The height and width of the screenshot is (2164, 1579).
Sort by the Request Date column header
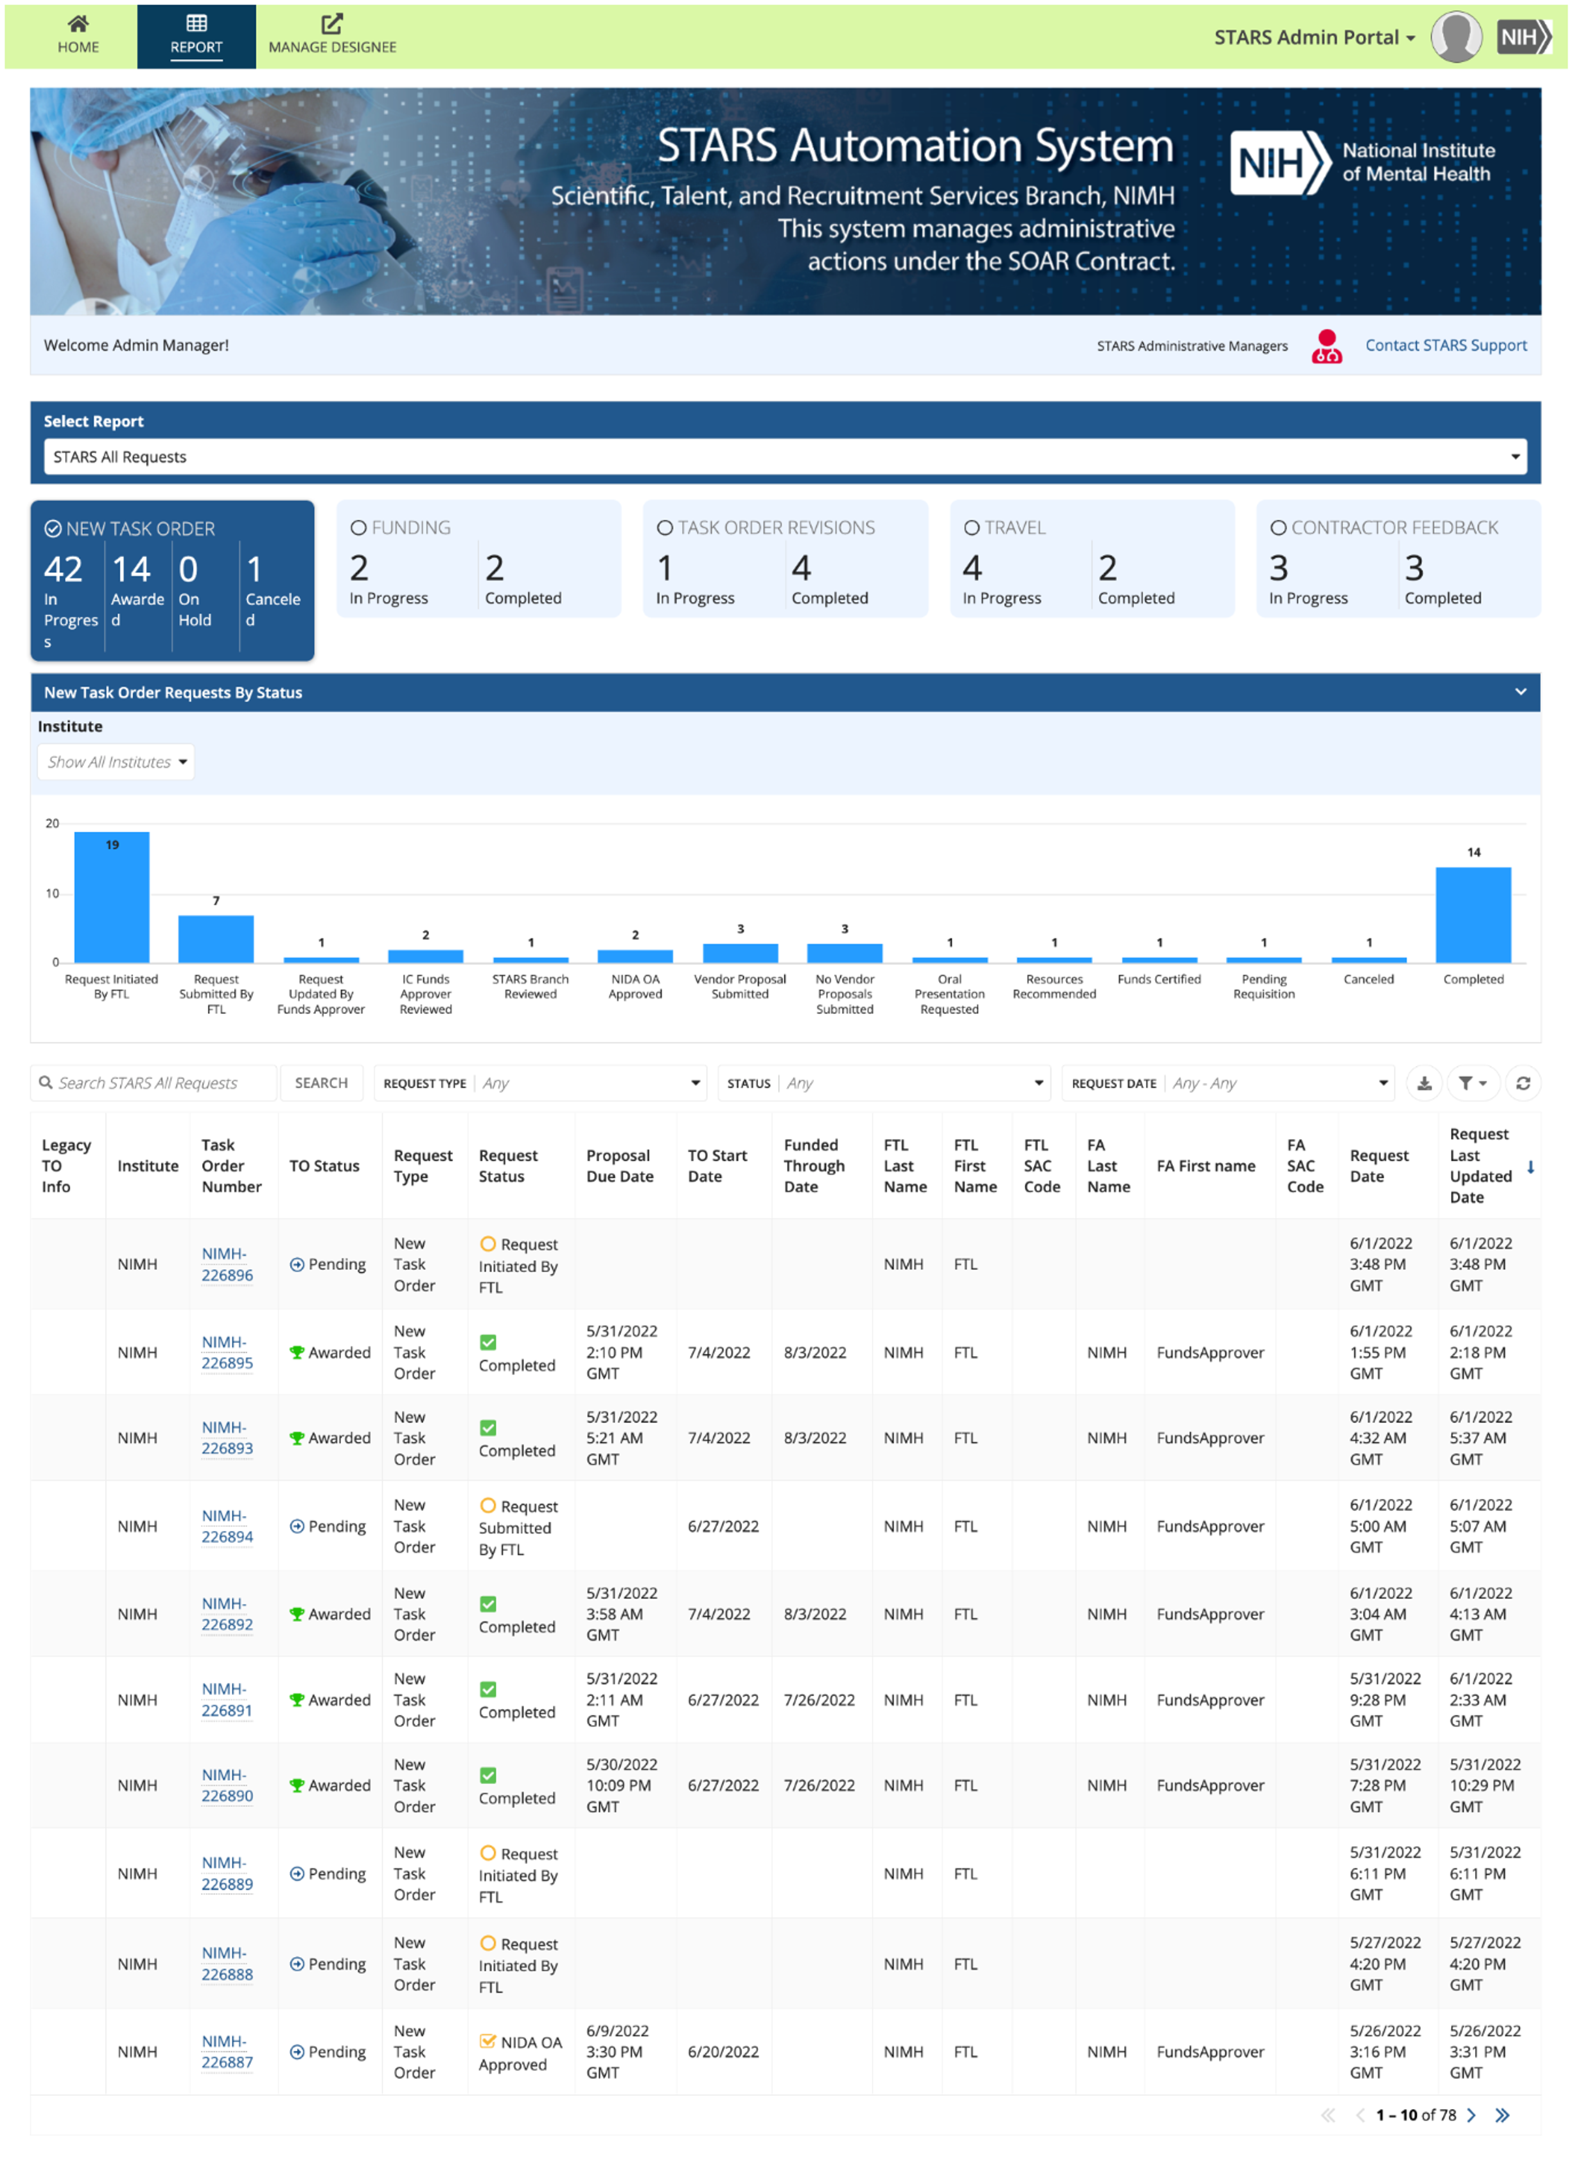pyautogui.click(x=1378, y=1165)
